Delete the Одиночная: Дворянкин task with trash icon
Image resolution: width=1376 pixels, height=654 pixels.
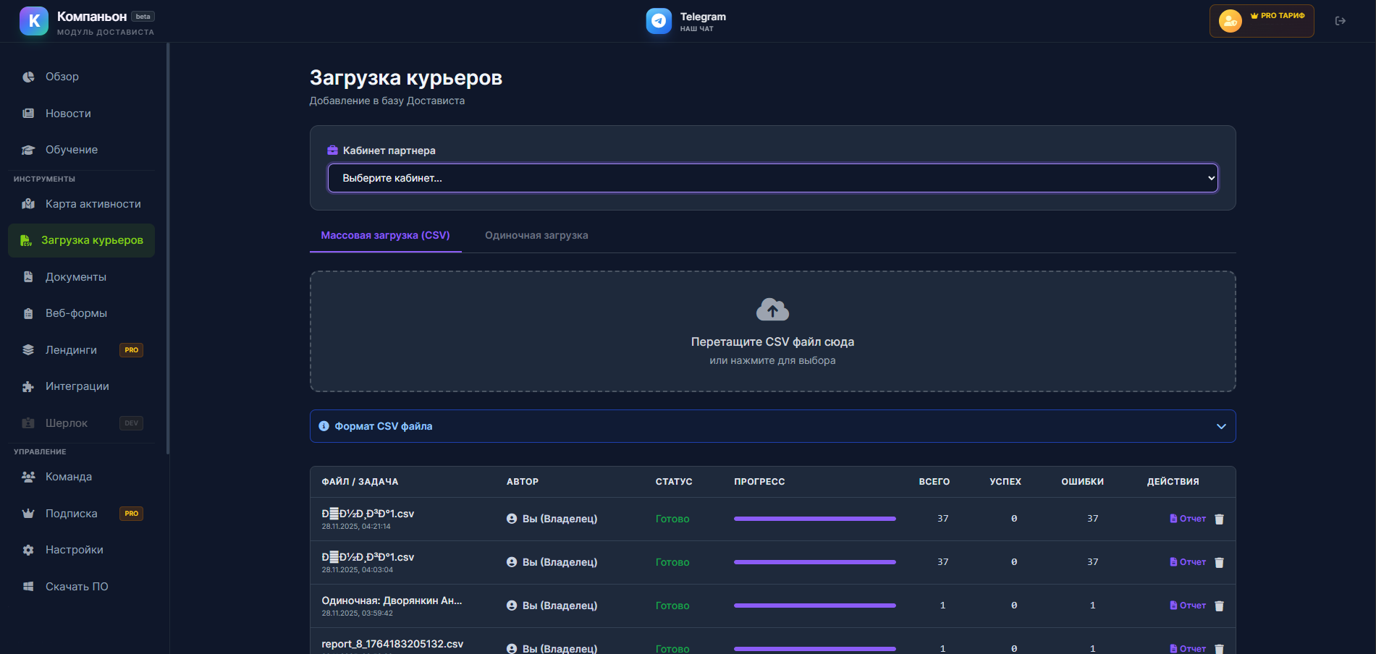pos(1219,606)
